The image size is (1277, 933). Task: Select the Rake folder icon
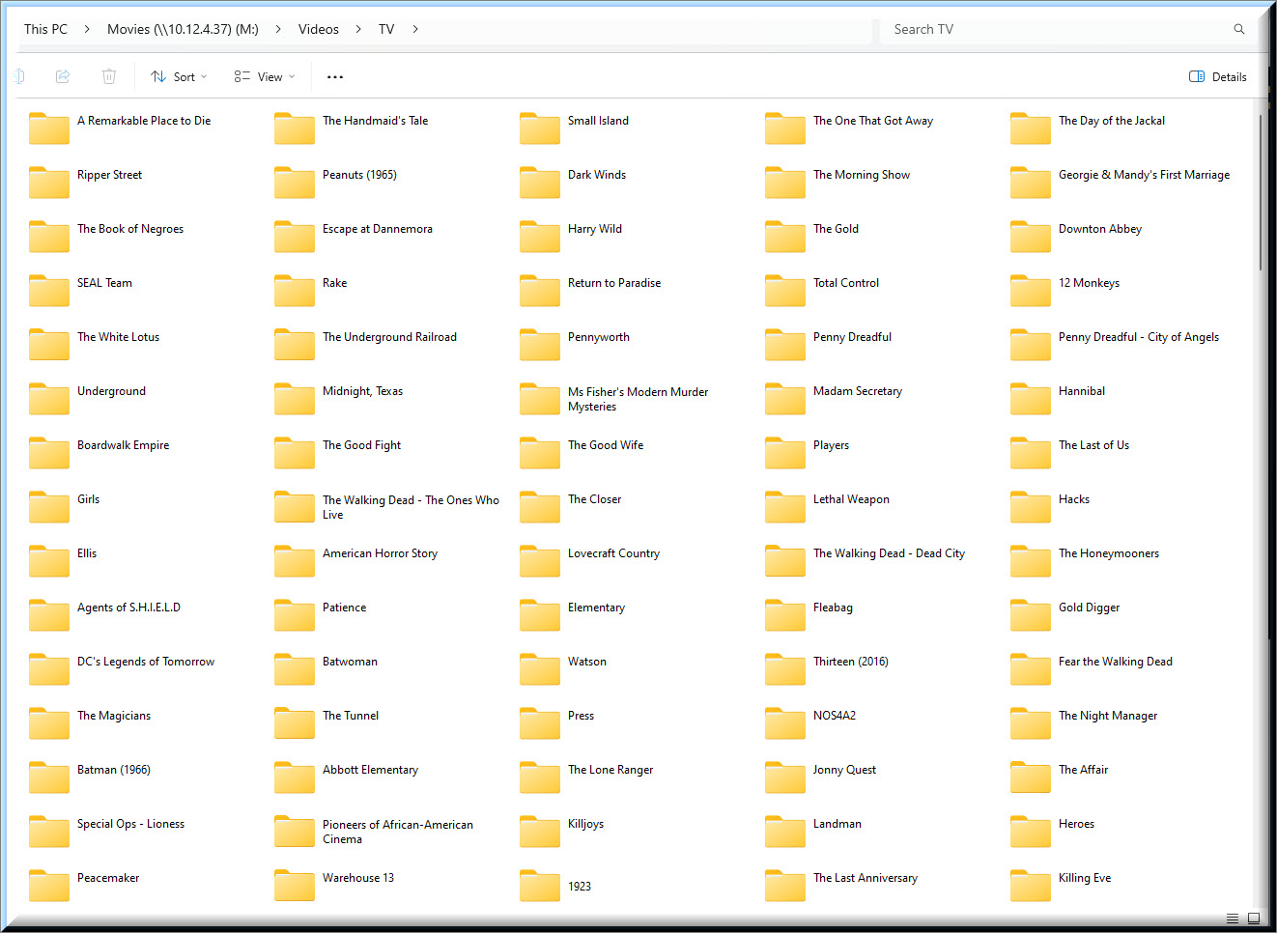coord(295,290)
